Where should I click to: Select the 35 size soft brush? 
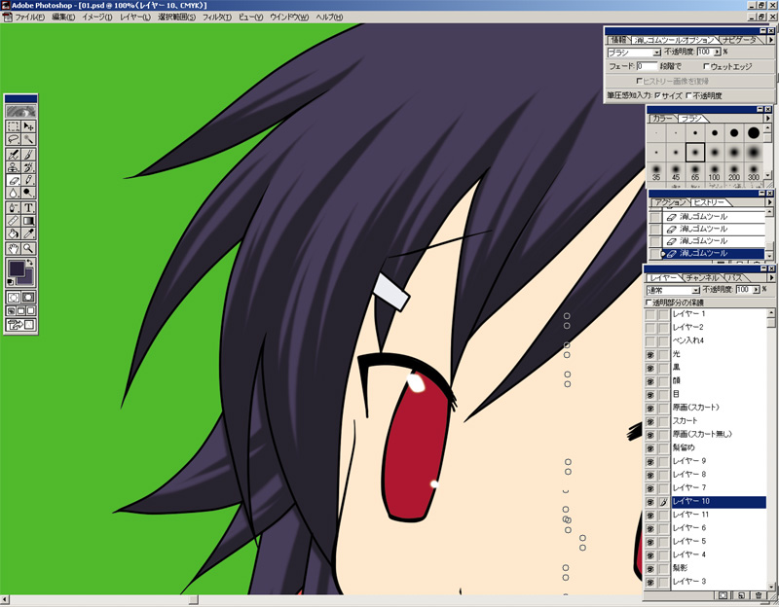tap(656, 173)
